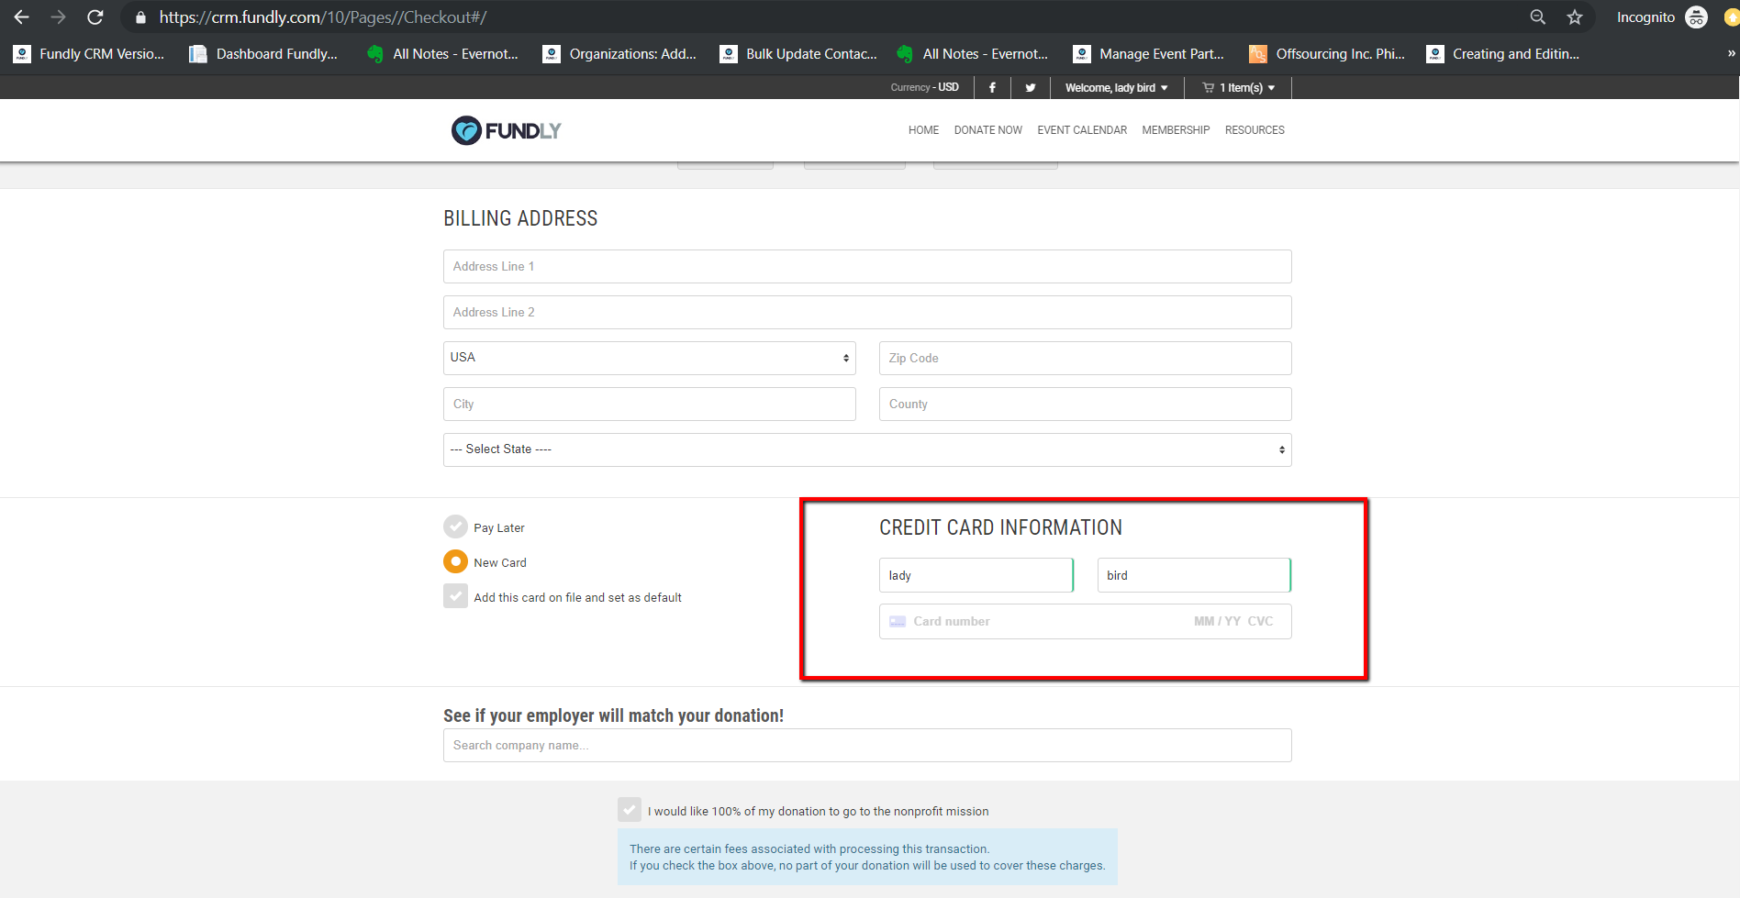Open the 'Dashboard Fundly' bookmark
The height and width of the screenshot is (898, 1740).
pos(264,53)
